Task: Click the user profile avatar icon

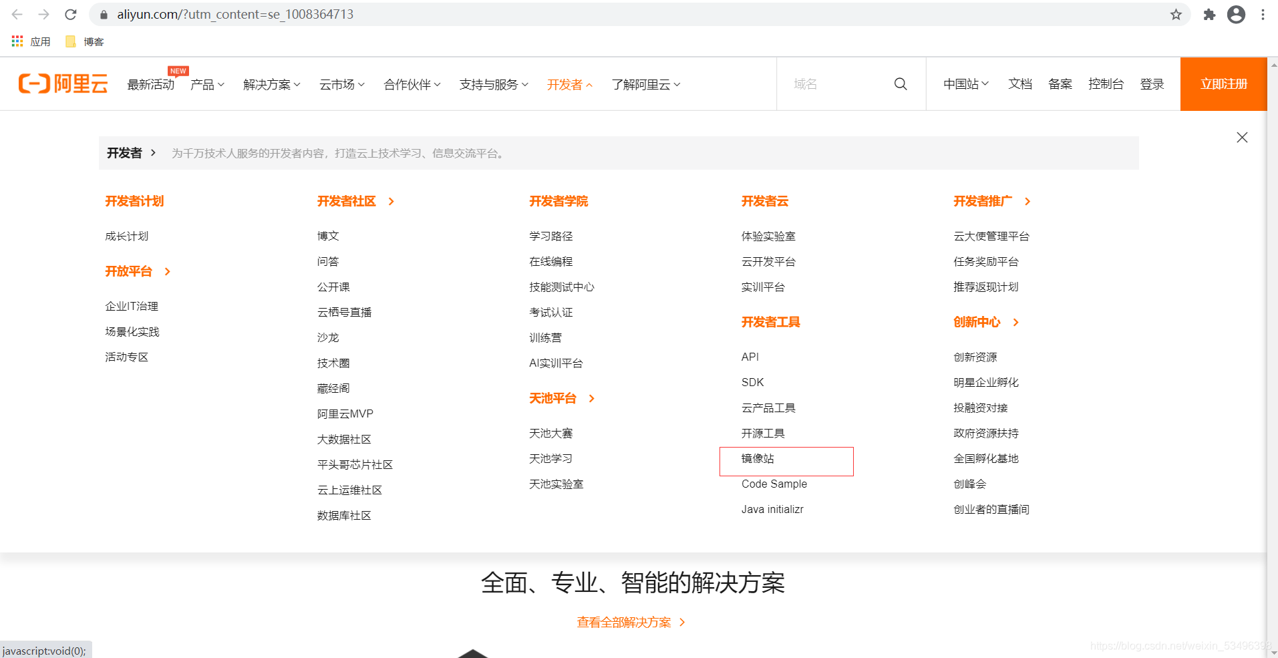Action: [1235, 14]
